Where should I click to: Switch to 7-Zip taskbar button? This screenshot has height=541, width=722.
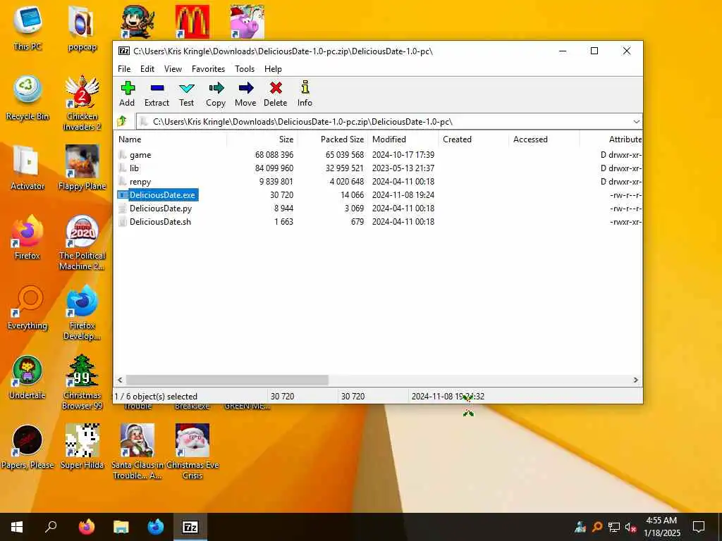(x=190, y=527)
